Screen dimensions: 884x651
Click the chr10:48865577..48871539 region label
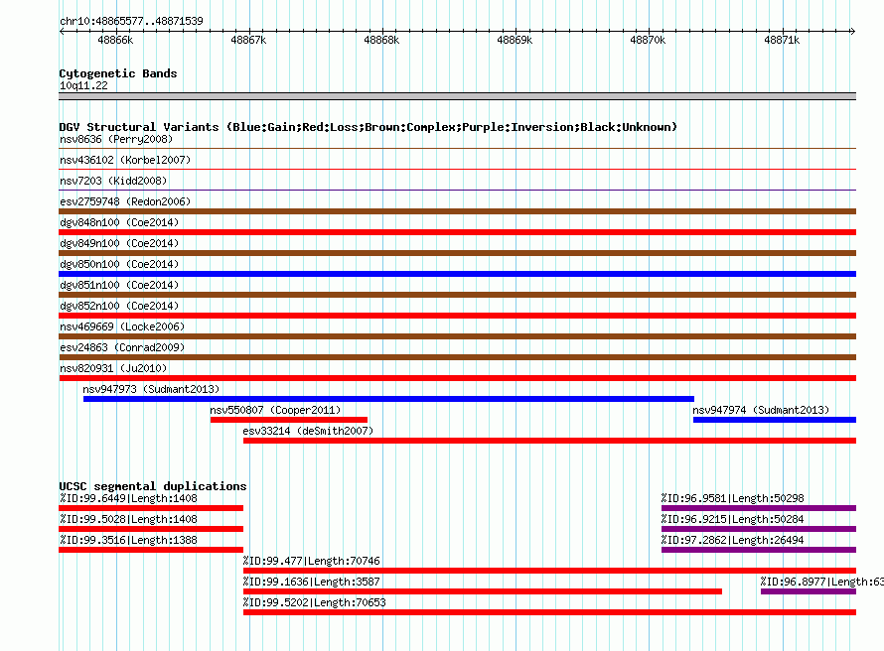tap(131, 21)
